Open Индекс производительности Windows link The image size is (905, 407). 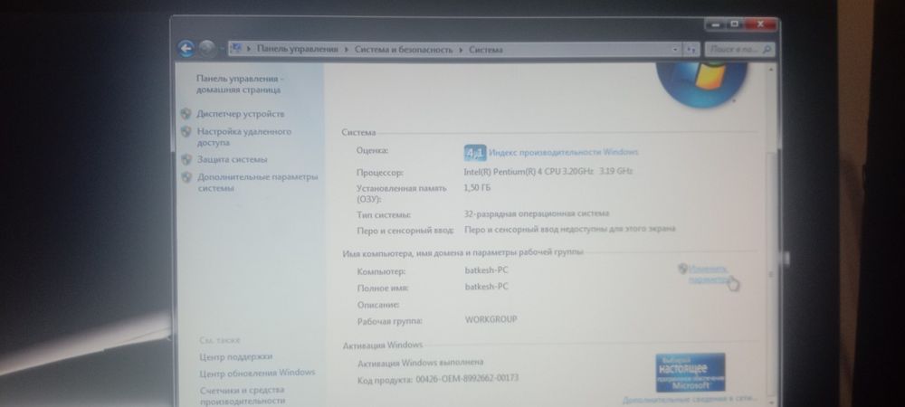pyautogui.click(x=563, y=152)
